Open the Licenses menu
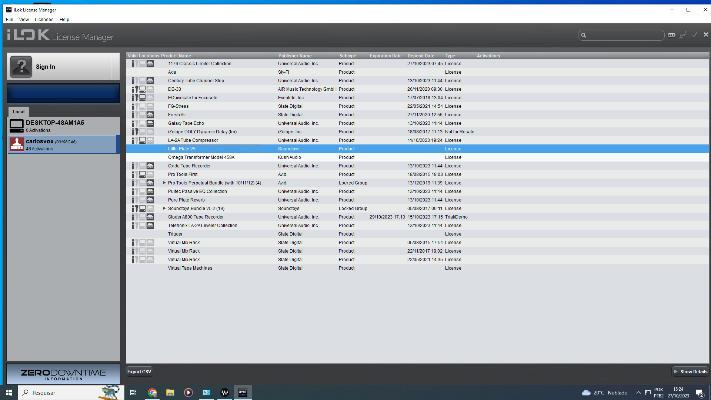The image size is (711, 400). (x=44, y=20)
